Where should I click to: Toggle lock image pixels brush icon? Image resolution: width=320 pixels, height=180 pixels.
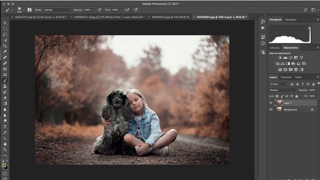pyautogui.click(x=282, y=96)
